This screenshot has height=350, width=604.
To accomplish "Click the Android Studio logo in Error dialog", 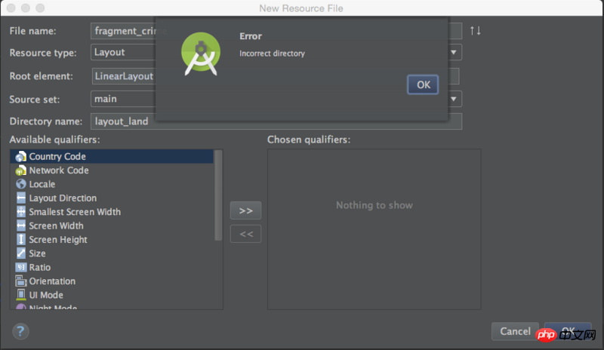I will click(x=201, y=54).
